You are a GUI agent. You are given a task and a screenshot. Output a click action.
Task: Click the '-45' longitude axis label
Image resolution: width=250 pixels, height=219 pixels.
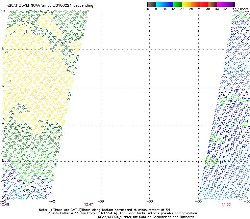tap(3, 201)
